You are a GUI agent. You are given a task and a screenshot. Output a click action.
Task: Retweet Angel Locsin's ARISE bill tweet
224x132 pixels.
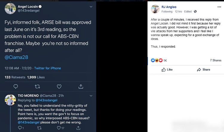tap(37, 86)
